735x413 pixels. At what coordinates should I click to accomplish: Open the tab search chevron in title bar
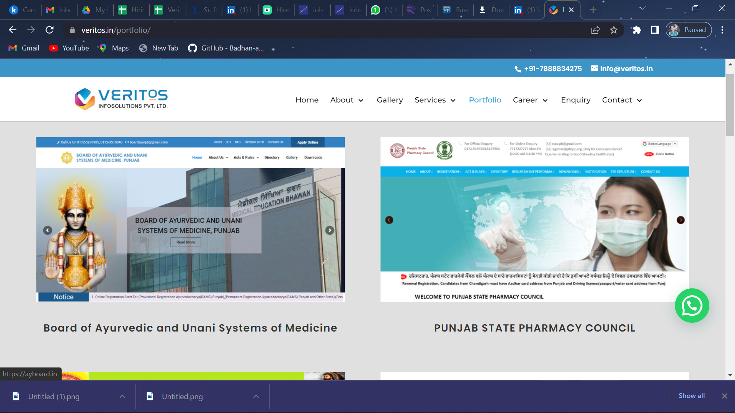pyautogui.click(x=643, y=8)
